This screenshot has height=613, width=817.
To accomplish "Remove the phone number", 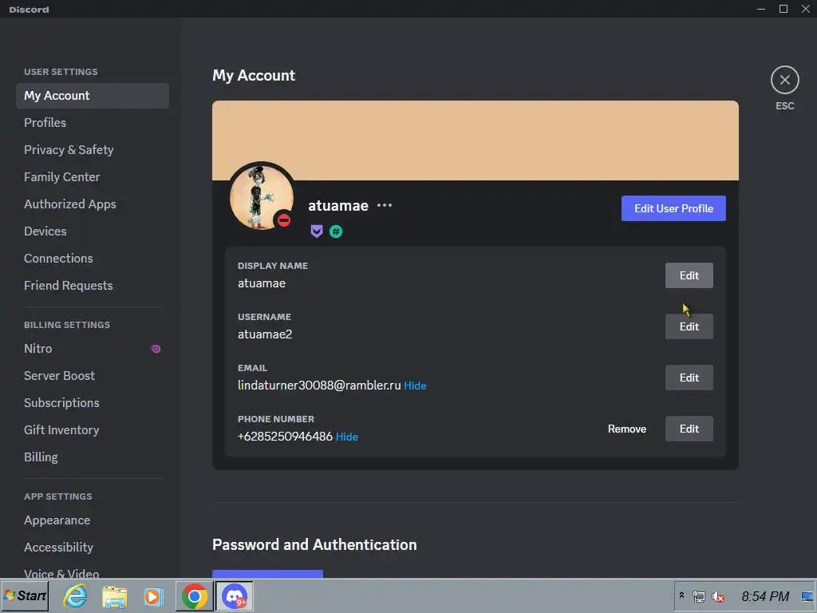I will (627, 429).
